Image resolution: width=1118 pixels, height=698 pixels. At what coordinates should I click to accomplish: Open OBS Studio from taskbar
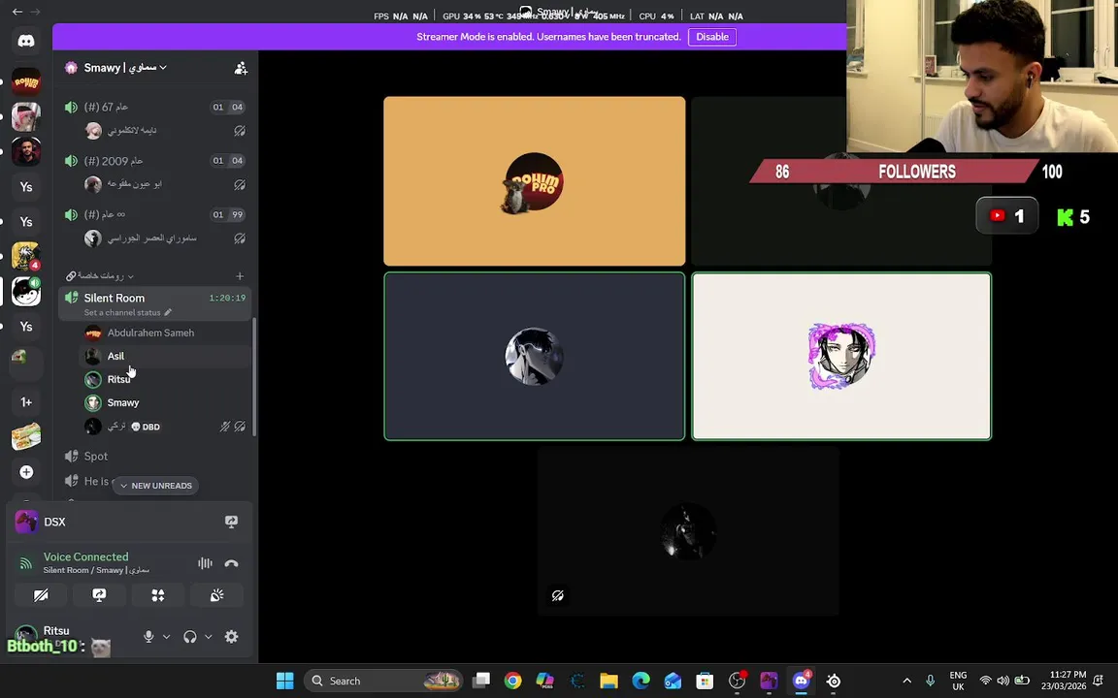tap(737, 681)
